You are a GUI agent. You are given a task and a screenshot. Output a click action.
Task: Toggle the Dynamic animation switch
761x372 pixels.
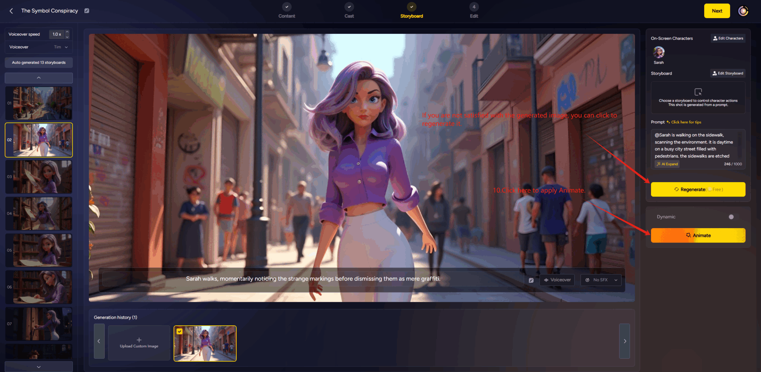(x=731, y=217)
